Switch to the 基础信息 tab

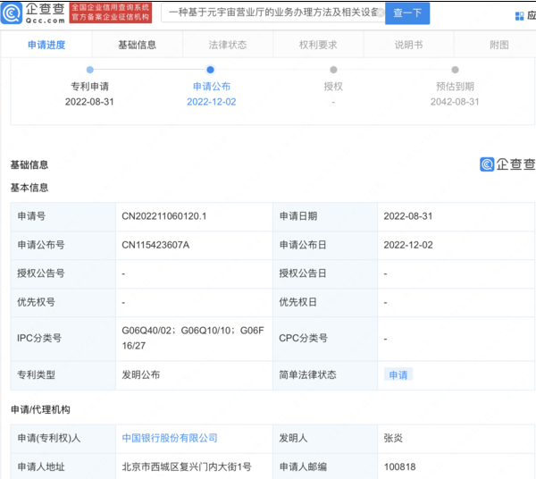pyautogui.click(x=137, y=45)
